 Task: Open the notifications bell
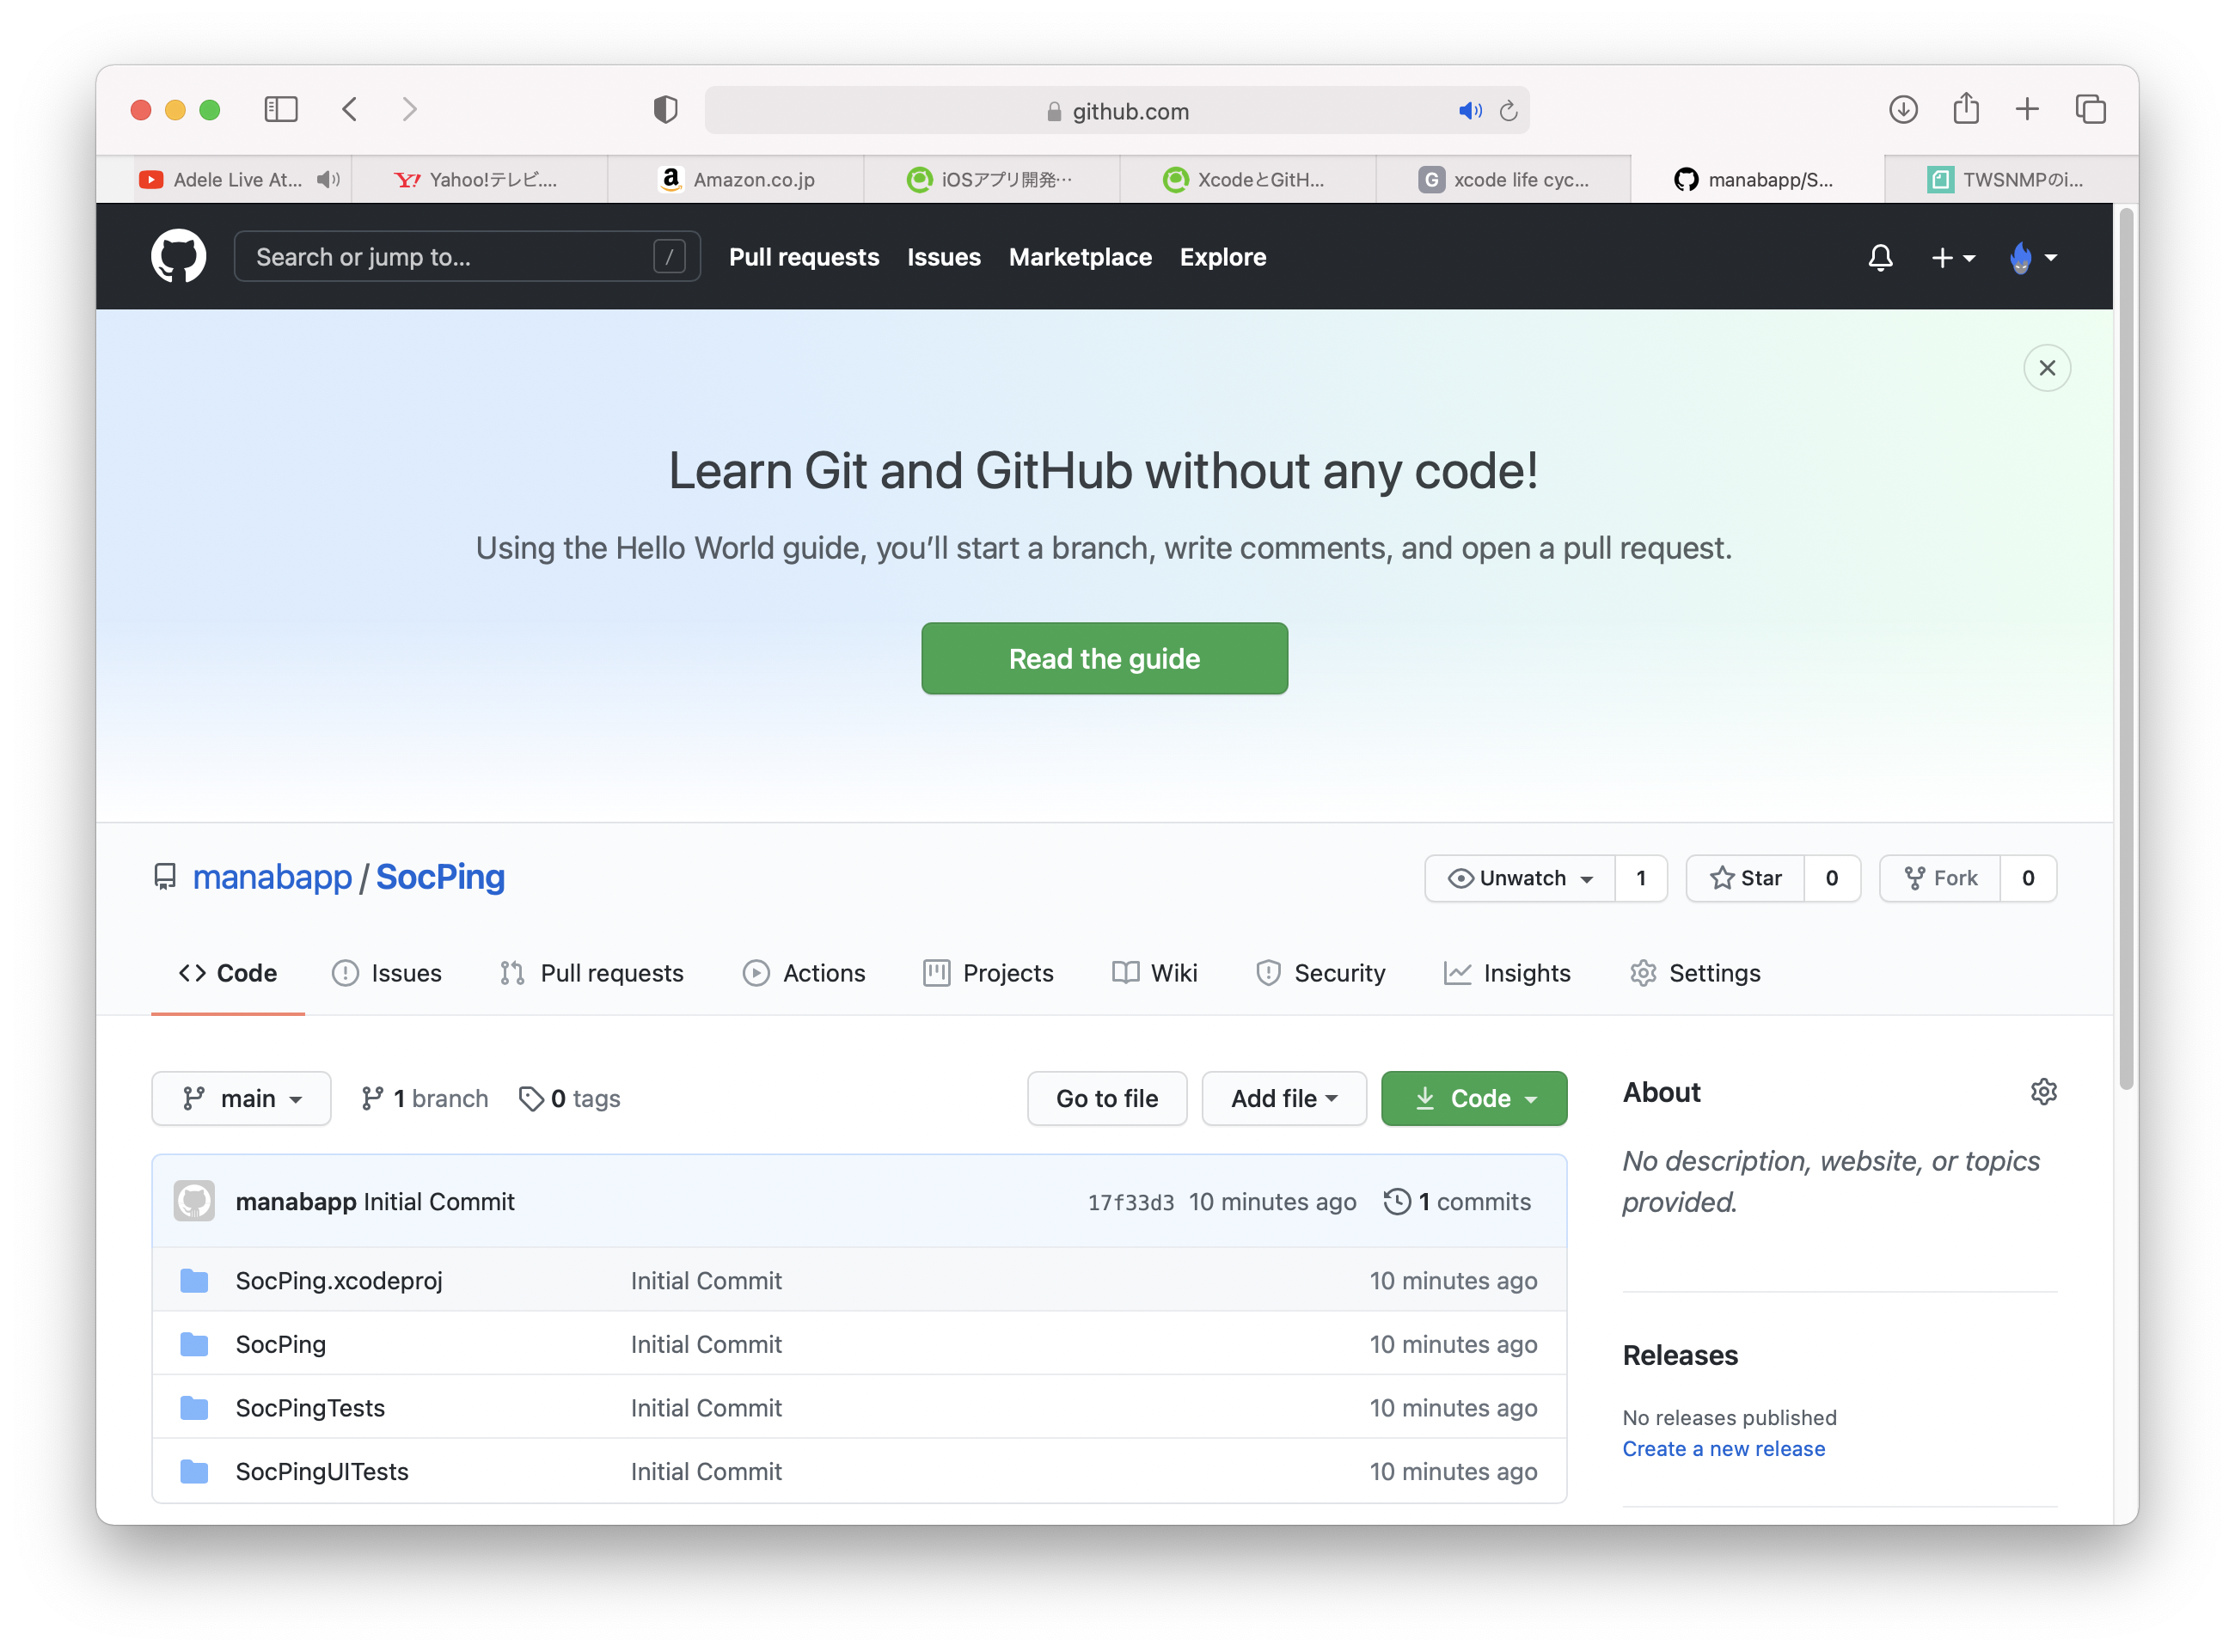tap(1880, 258)
